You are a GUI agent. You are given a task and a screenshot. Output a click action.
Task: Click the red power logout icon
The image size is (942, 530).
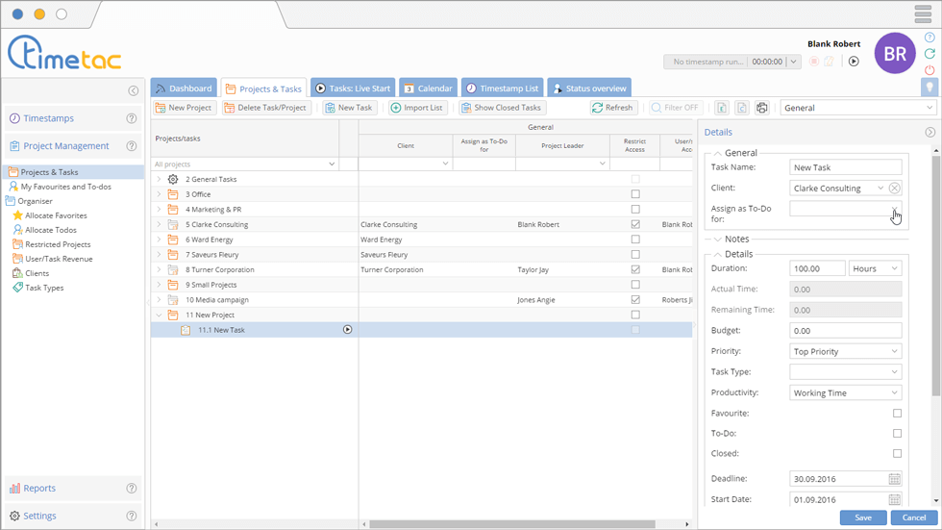[x=930, y=69]
